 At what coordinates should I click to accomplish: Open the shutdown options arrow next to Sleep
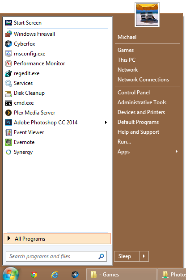click(144, 256)
